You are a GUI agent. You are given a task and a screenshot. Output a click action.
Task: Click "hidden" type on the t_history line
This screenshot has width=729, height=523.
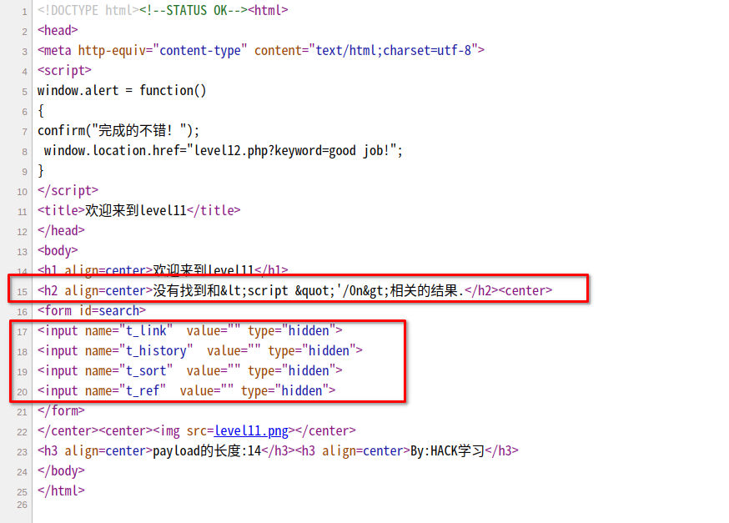pos(329,350)
